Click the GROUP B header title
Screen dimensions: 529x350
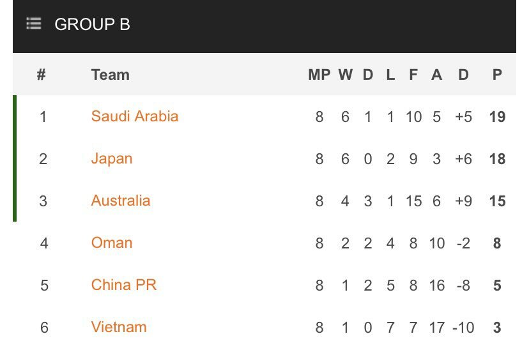tap(92, 24)
